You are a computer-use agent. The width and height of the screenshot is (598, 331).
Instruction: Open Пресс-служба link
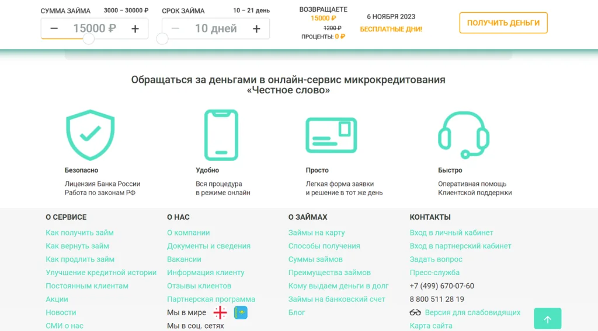434,272
